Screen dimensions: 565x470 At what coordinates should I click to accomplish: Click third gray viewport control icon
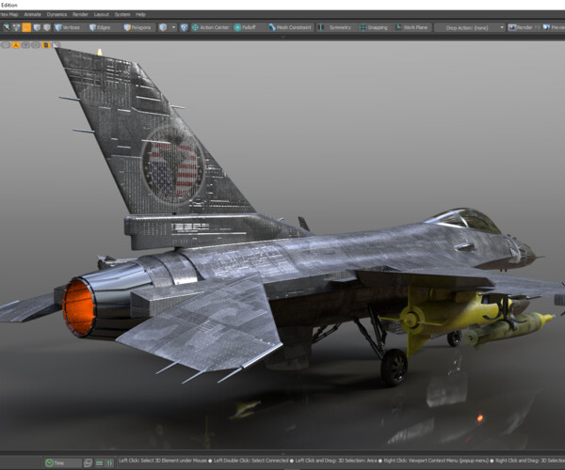click(x=25, y=45)
